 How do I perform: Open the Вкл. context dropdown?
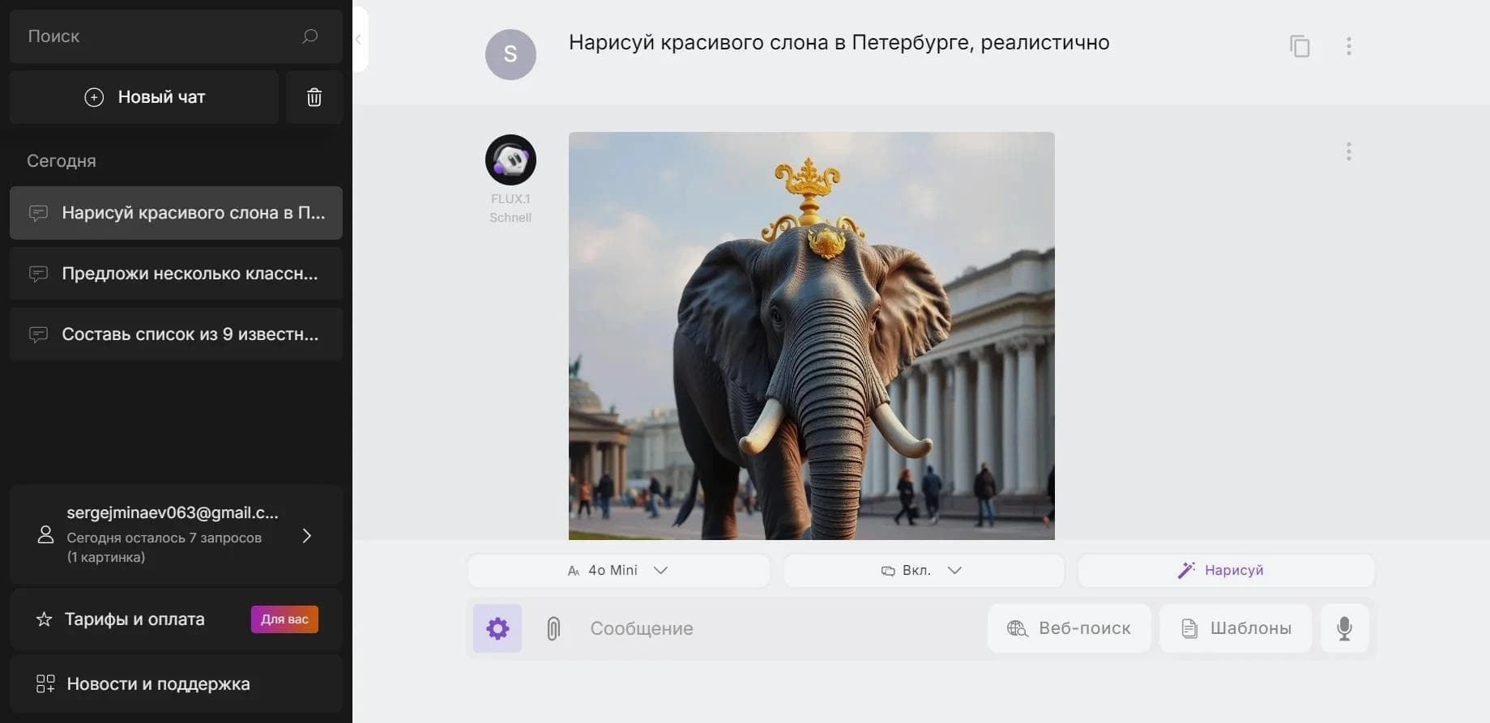click(x=924, y=570)
